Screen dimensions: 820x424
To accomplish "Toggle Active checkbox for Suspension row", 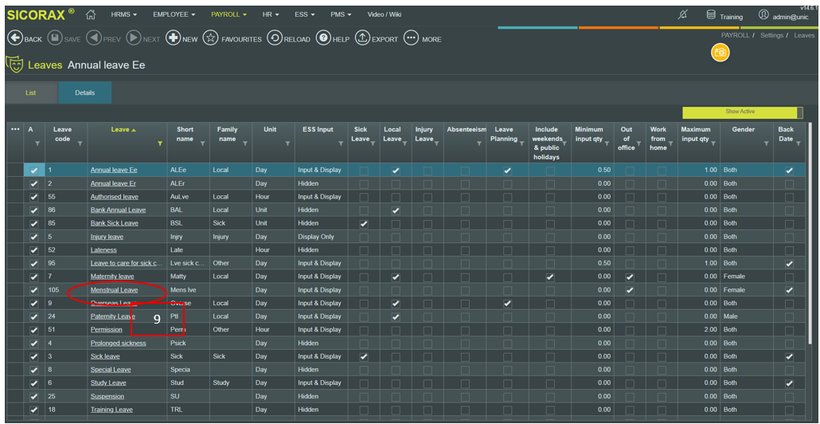I will click(x=34, y=396).
